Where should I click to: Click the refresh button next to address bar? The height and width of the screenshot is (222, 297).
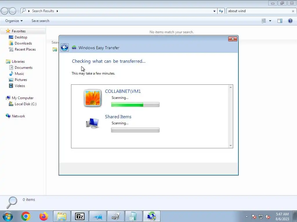(x=221, y=11)
